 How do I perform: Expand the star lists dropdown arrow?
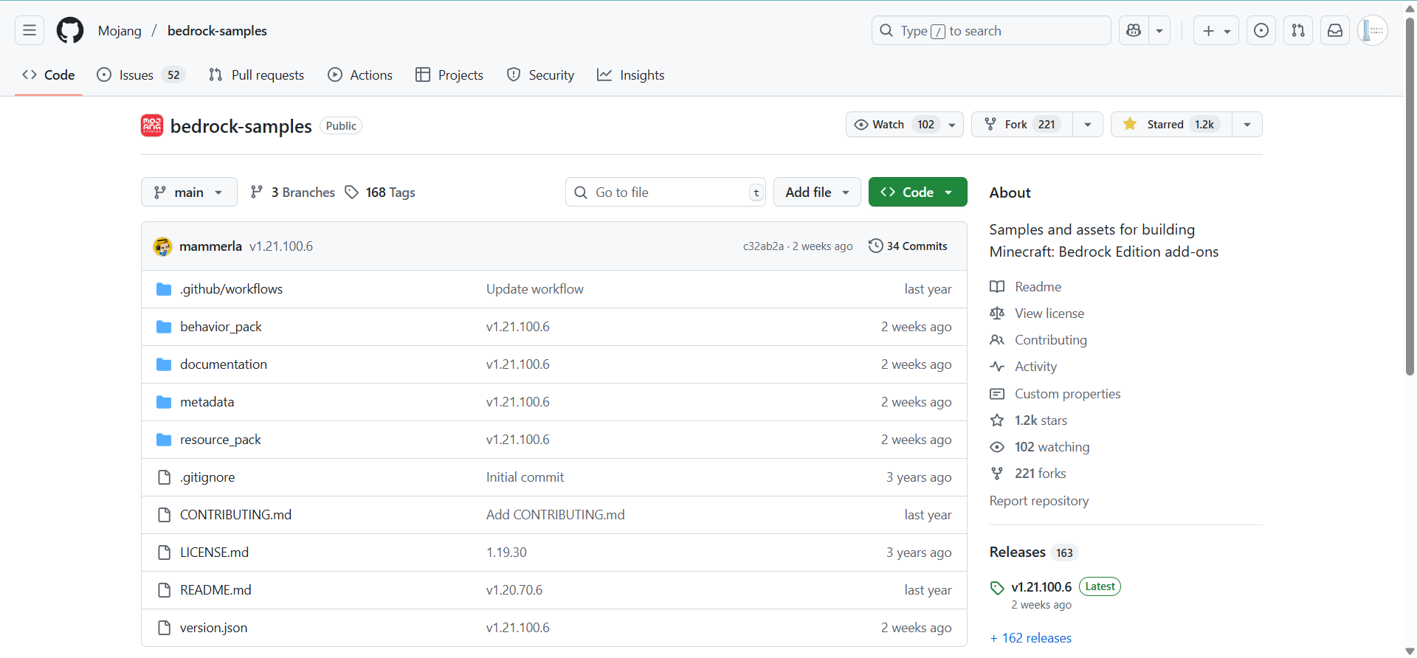coord(1247,125)
